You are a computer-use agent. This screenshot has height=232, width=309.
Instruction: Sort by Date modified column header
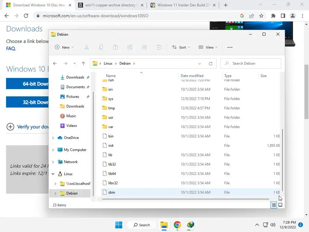pyautogui.click(x=192, y=76)
